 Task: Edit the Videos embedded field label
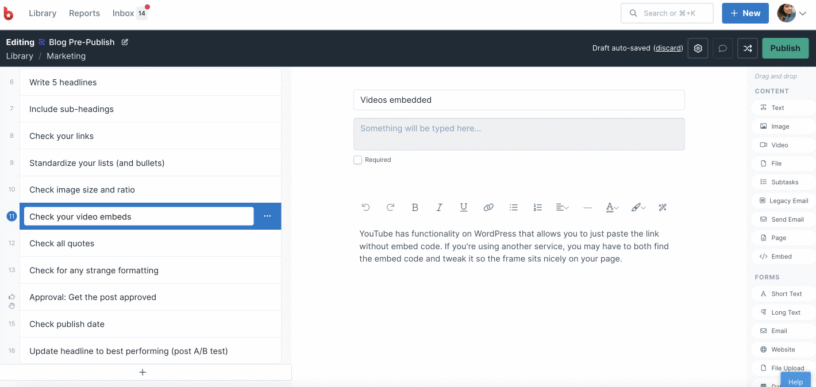(519, 100)
